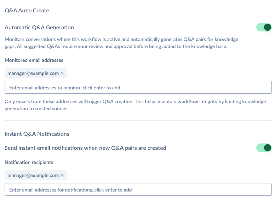275x200 pixels.
Task: Click the notification email addresses input field
Action: tap(138, 189)
